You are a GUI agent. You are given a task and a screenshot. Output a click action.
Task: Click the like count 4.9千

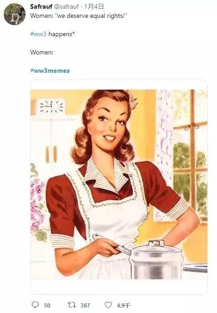[123, 305]
